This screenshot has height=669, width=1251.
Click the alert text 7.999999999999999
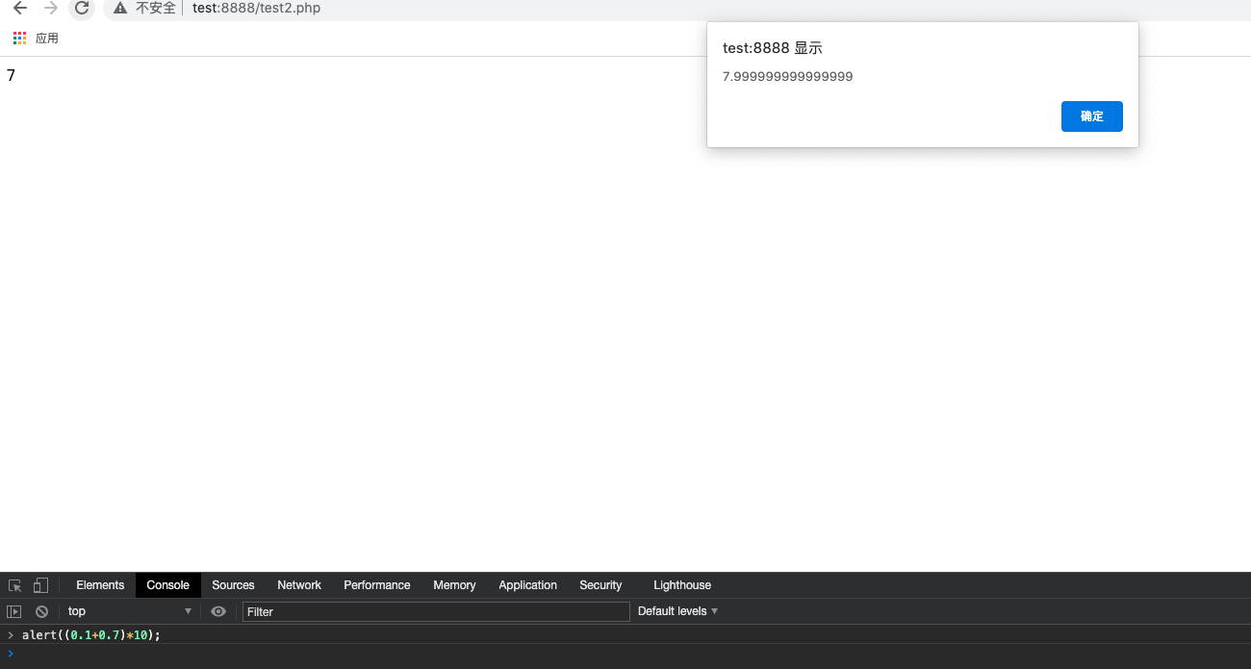[788, 77]
